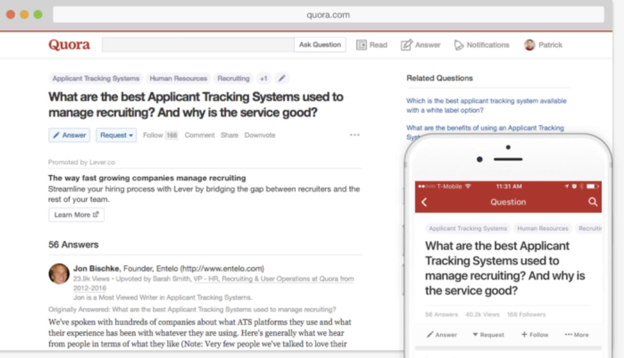
Task: Open the three-dots question options menu
Action: click(x=354, y=135)
